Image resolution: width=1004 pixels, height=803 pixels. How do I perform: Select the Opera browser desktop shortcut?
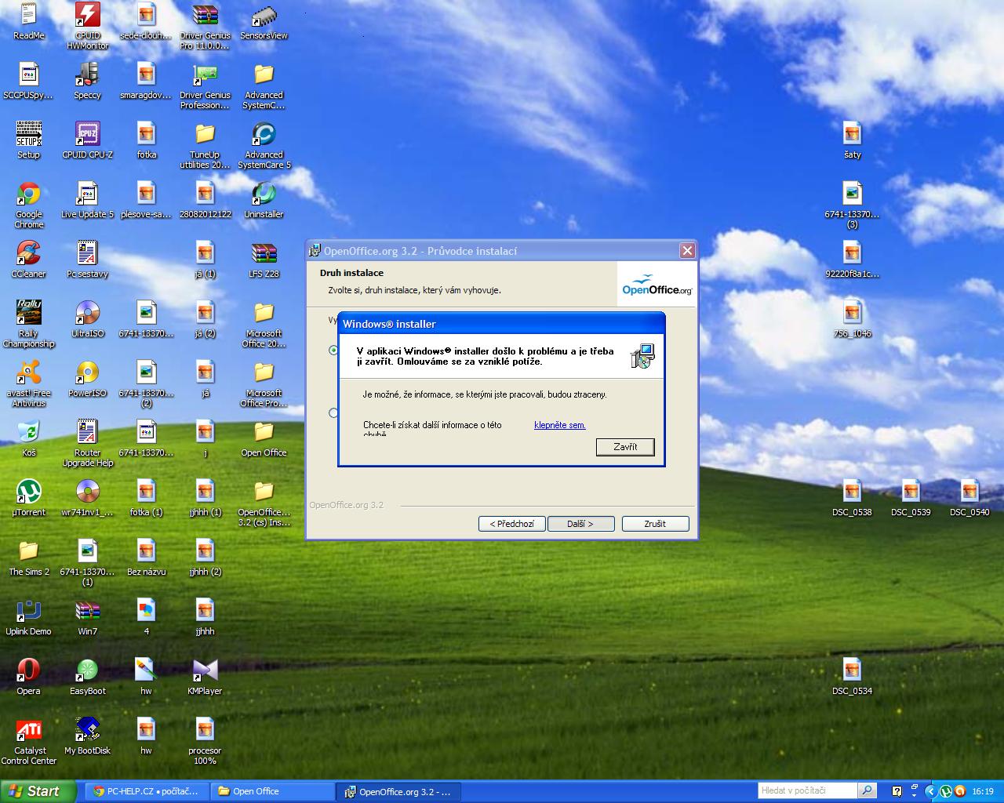click(x=29, y=677)
